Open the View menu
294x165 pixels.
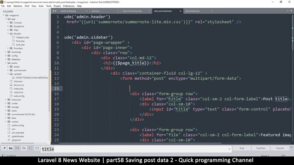34,6
